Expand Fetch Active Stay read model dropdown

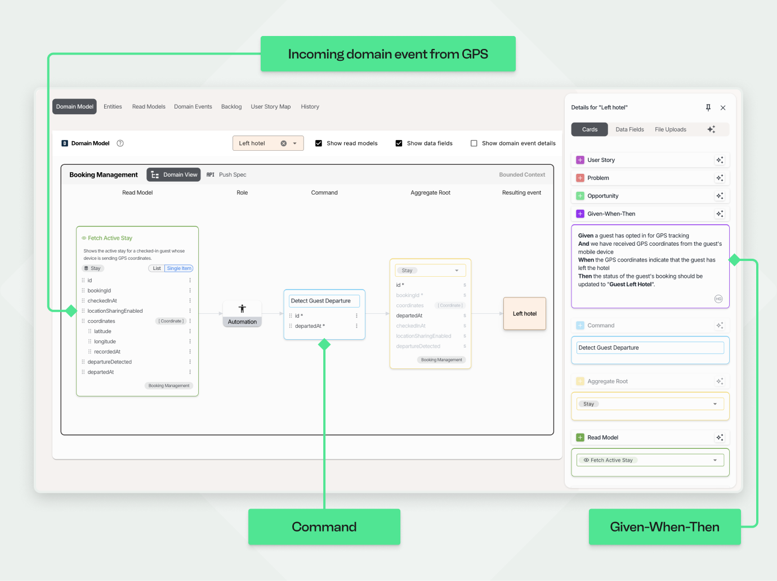pos(715,460)
